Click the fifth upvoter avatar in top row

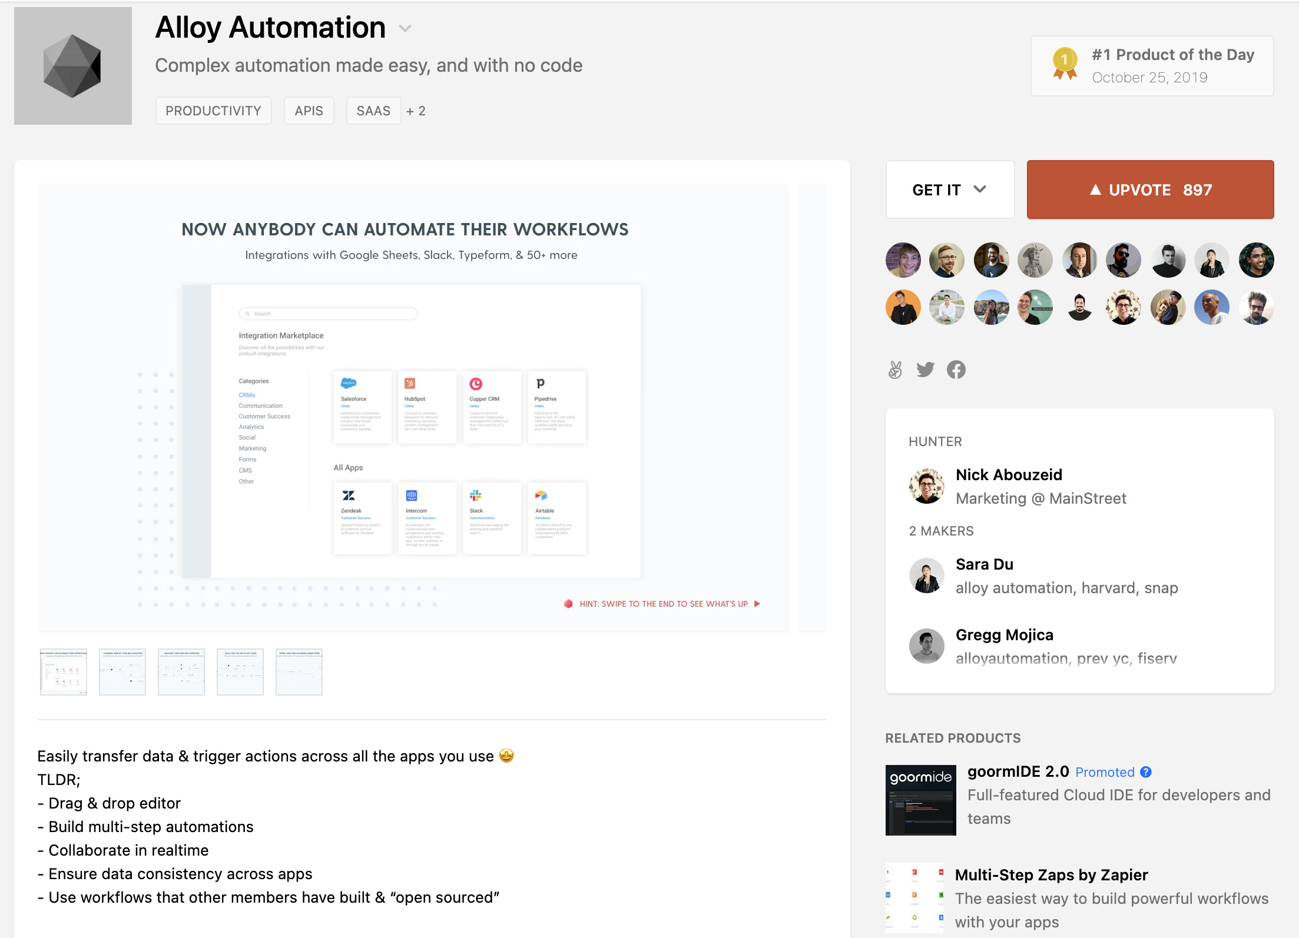tap(1079, 260)
